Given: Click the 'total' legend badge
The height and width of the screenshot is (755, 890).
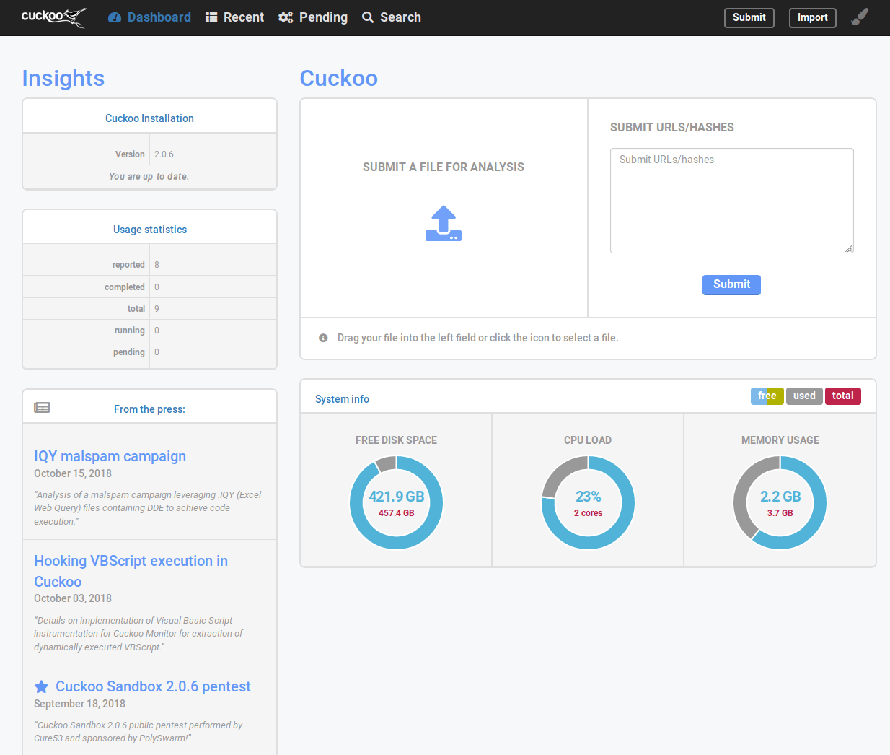Looking at the screenshot, I should [x=843, y=396].
